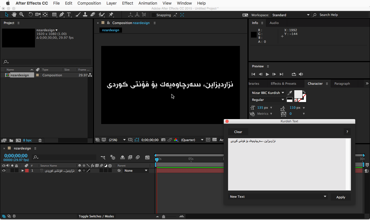Delete selected project item with trash icon
Viewport: 370px width, 220px height.
coord(40,140)
